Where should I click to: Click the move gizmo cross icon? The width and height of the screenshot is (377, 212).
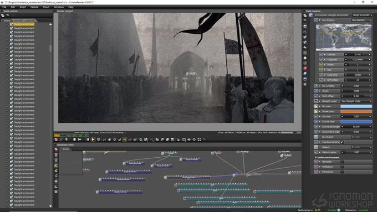pyautogui.click(x=189, y=139)
